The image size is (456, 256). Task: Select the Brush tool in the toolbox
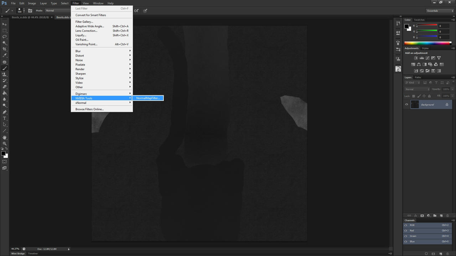click(5, 68)
